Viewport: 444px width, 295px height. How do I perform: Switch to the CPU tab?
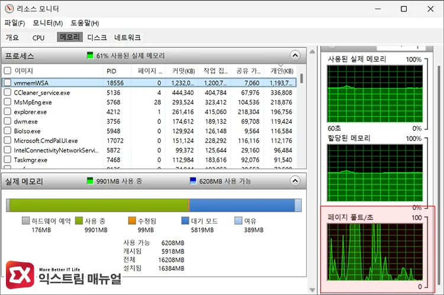pos(38,38)
